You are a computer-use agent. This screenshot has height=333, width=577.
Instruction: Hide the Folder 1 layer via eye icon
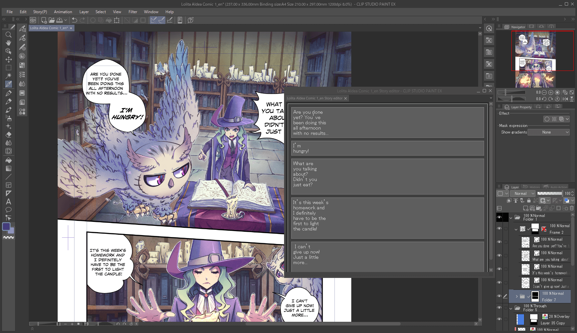[x=499, y=217]
